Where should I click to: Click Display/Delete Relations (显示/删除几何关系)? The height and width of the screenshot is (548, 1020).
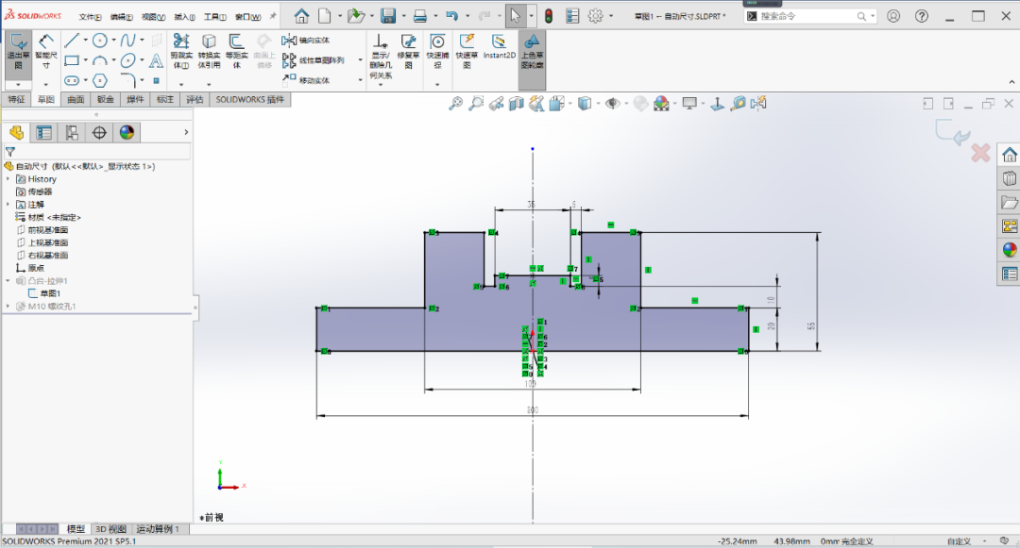pyautogui.click(x=381, y=56)
